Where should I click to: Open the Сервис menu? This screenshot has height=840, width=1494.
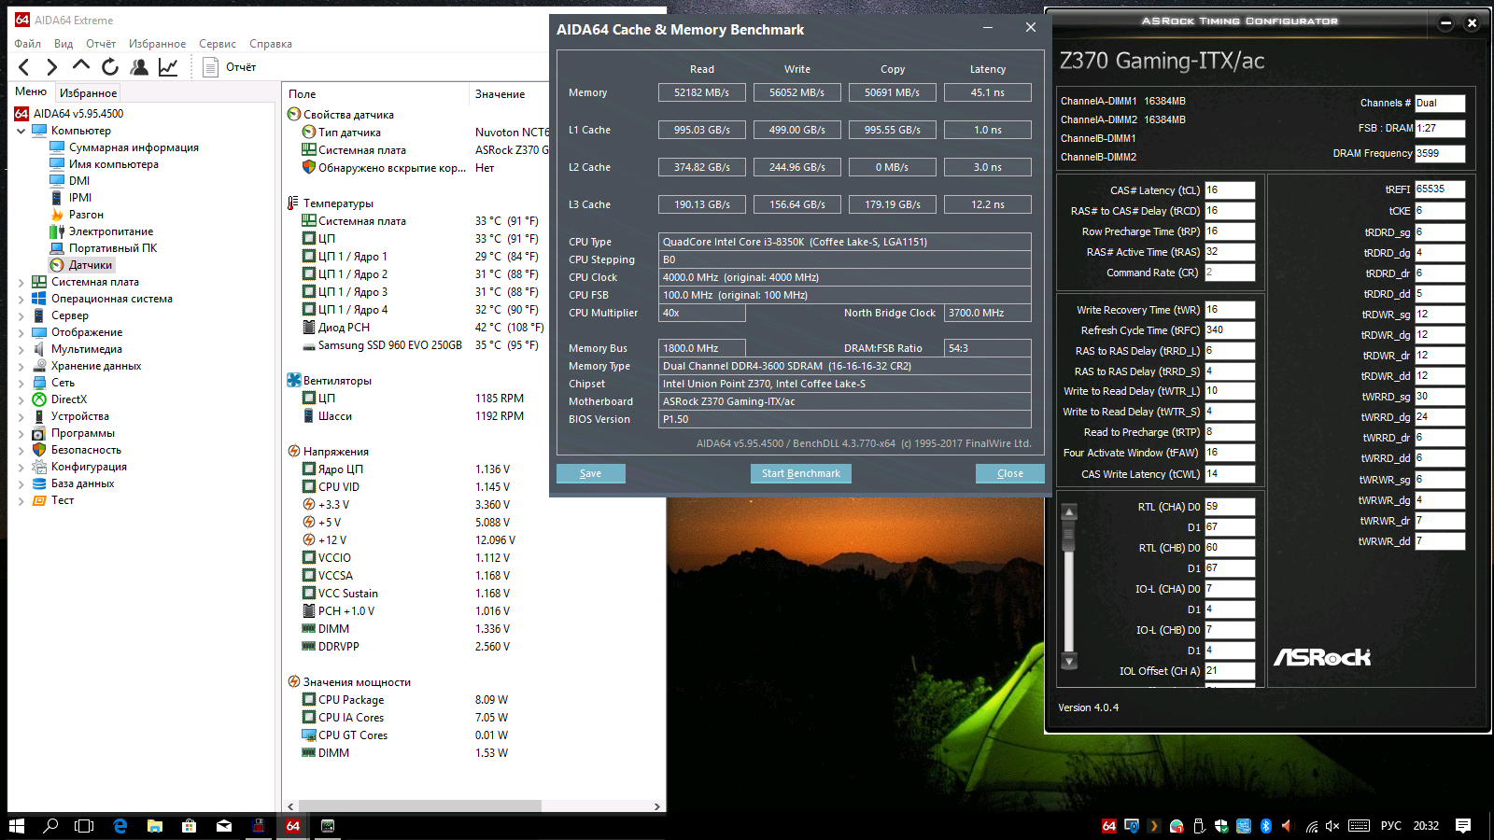(x=218, y=44)
